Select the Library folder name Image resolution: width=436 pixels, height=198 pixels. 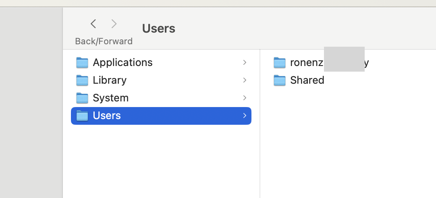[110, 80]
